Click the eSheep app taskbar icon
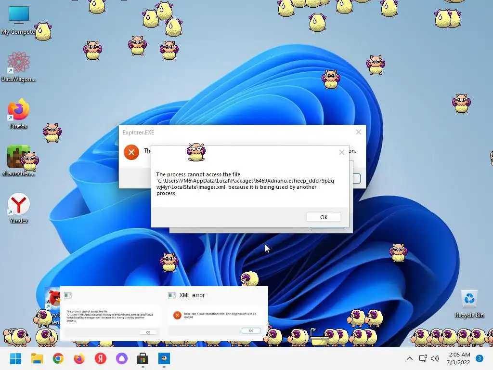Image resolution: width=493 pixels, height=370 pixels. pyautogui.click(x=164, y=358)
